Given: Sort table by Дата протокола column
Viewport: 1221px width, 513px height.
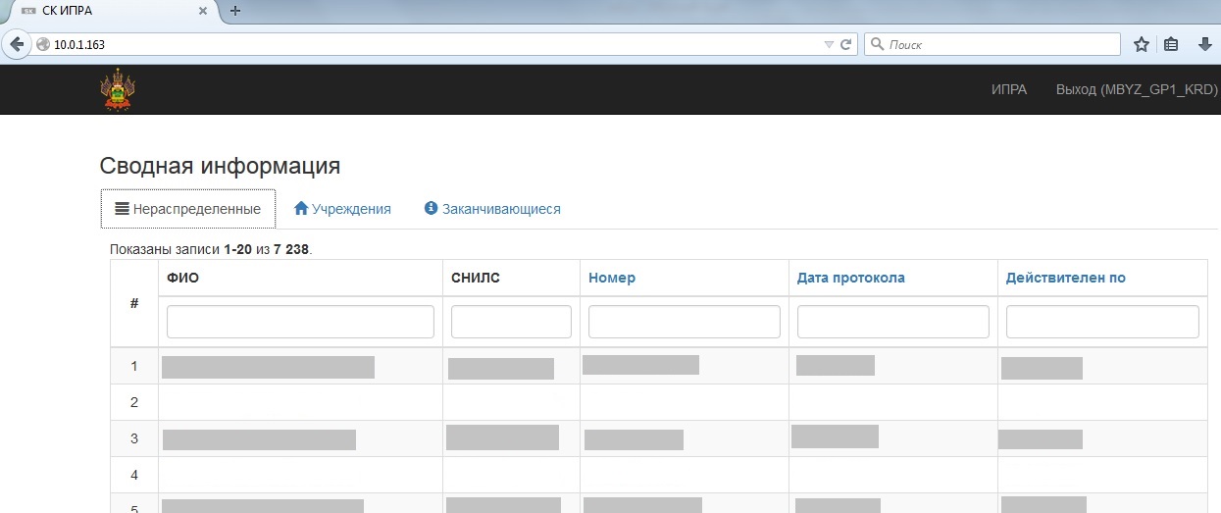Looking at the screenshot, I should tap(850, 278).
